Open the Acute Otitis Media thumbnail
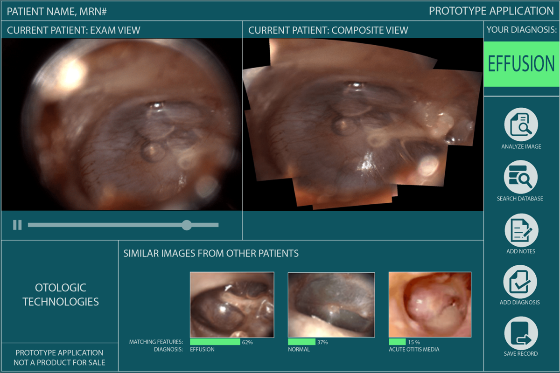560x373 pixels. (430, 304)
